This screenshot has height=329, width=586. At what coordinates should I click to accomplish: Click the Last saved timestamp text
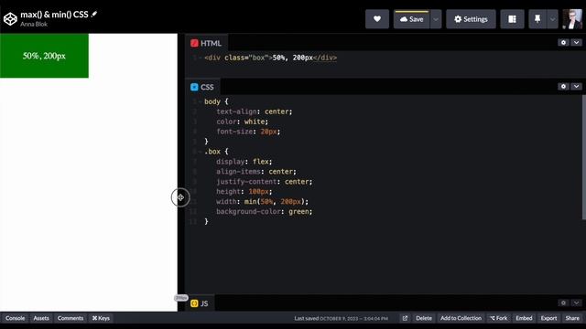click(x=341, y=319)
